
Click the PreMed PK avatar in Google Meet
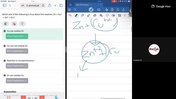pyautogui.click(x=154, y=50)
